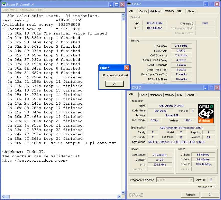Minimize the CPU-Z memory window
This screenshot has width=221, height=200.
click(x=206, y=4)
